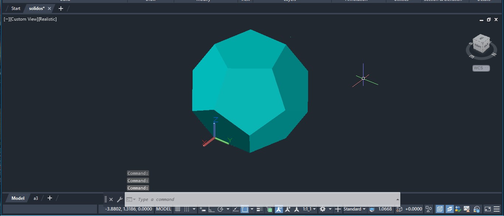Add new layout with plus button
The height and width of the screenshot is (216, 504).
[50, 198]
